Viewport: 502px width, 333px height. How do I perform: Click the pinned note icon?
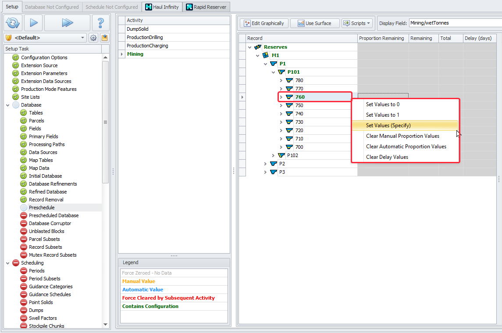[104, 38]
